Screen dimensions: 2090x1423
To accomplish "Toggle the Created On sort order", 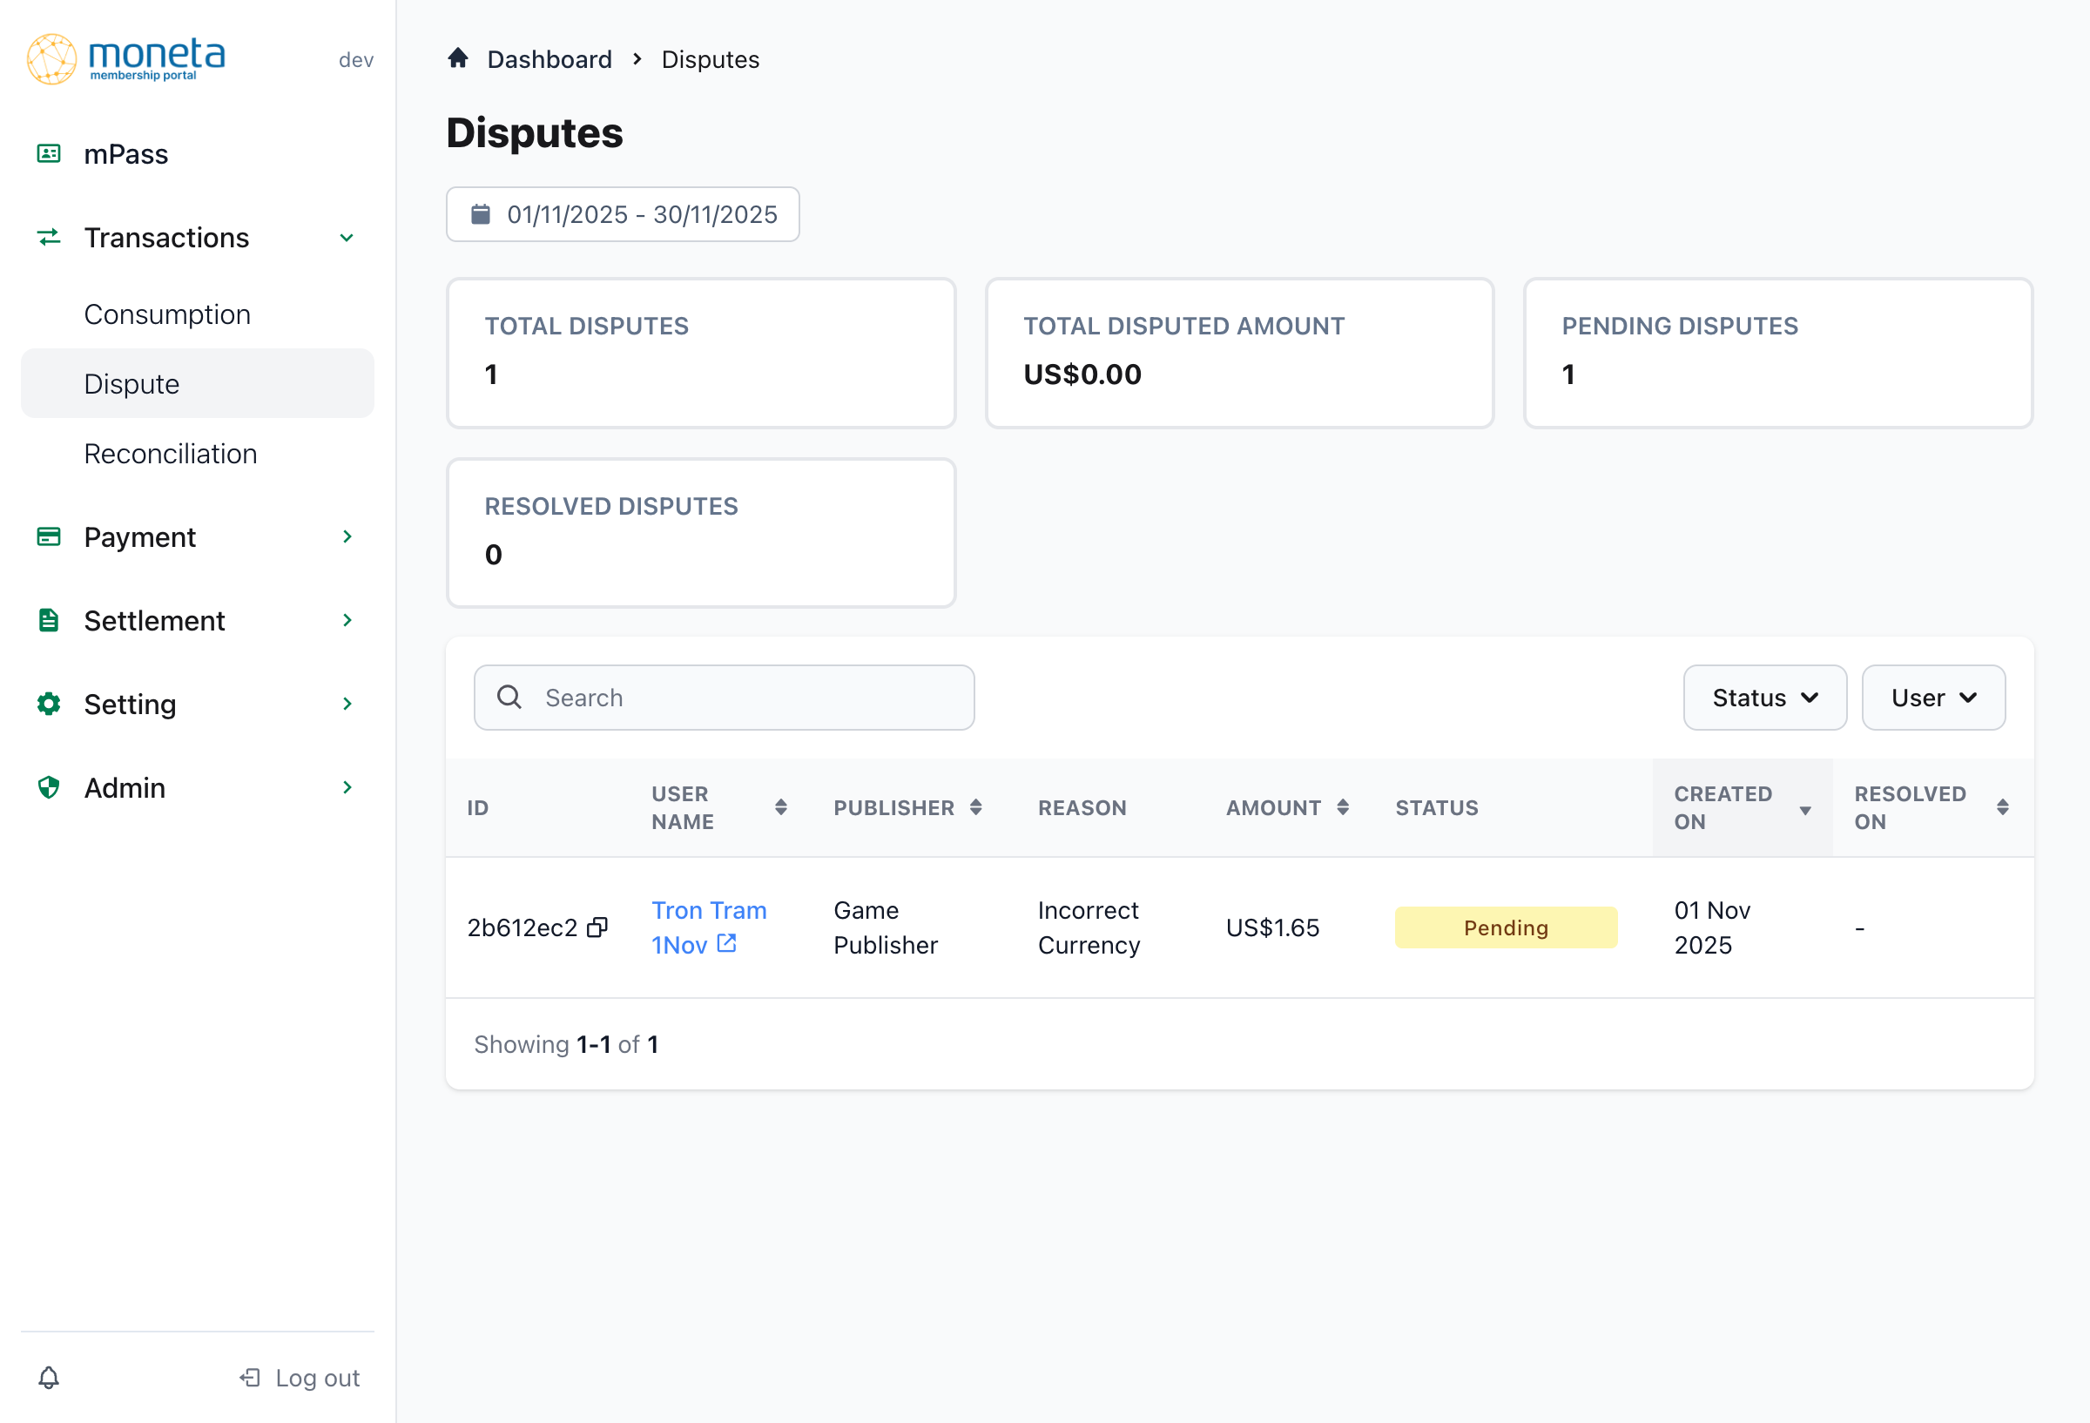I will (x=1804, y=810).
